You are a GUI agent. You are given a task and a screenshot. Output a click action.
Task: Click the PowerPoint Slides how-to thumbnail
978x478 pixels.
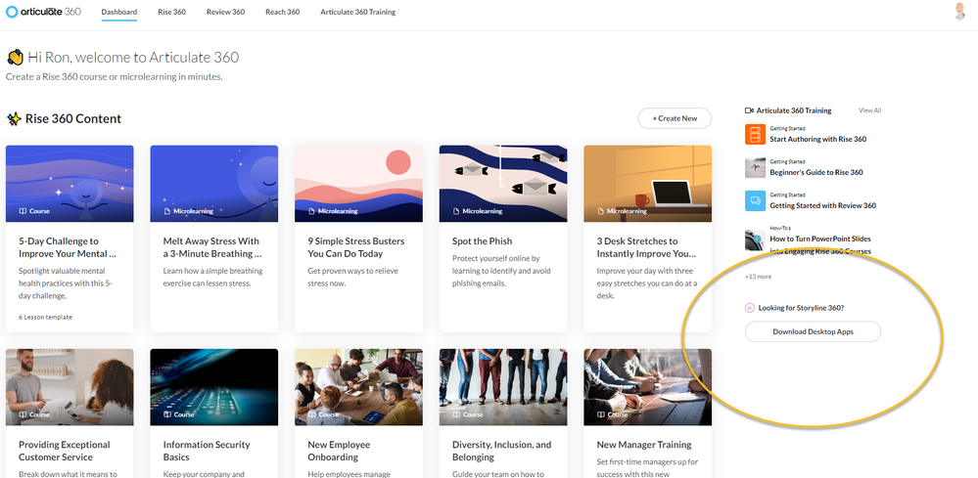click(756, 239)
